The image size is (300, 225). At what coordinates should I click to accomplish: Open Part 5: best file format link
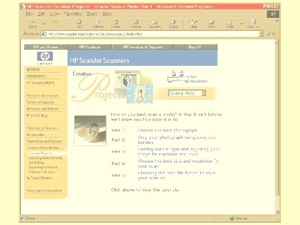pos(177,175)
